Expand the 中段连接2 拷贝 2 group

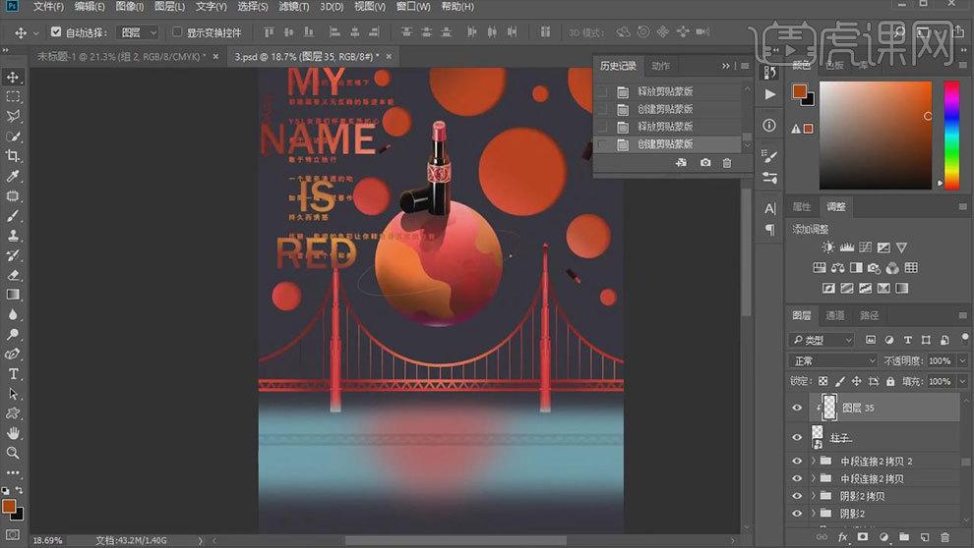point(813,461)
